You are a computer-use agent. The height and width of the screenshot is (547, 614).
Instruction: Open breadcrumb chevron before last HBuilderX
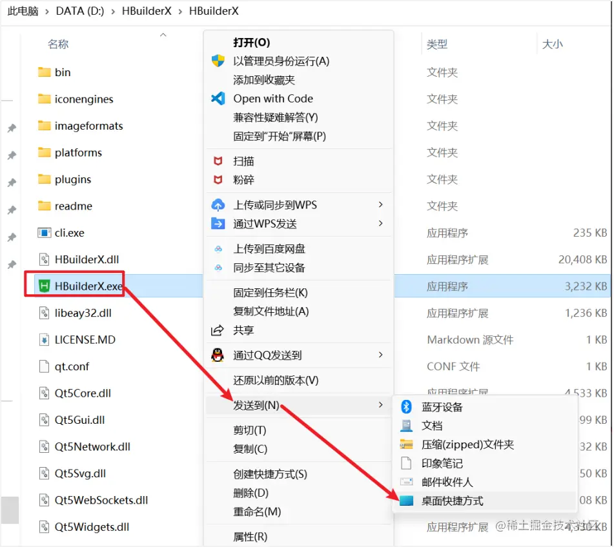tap(180, 12)
